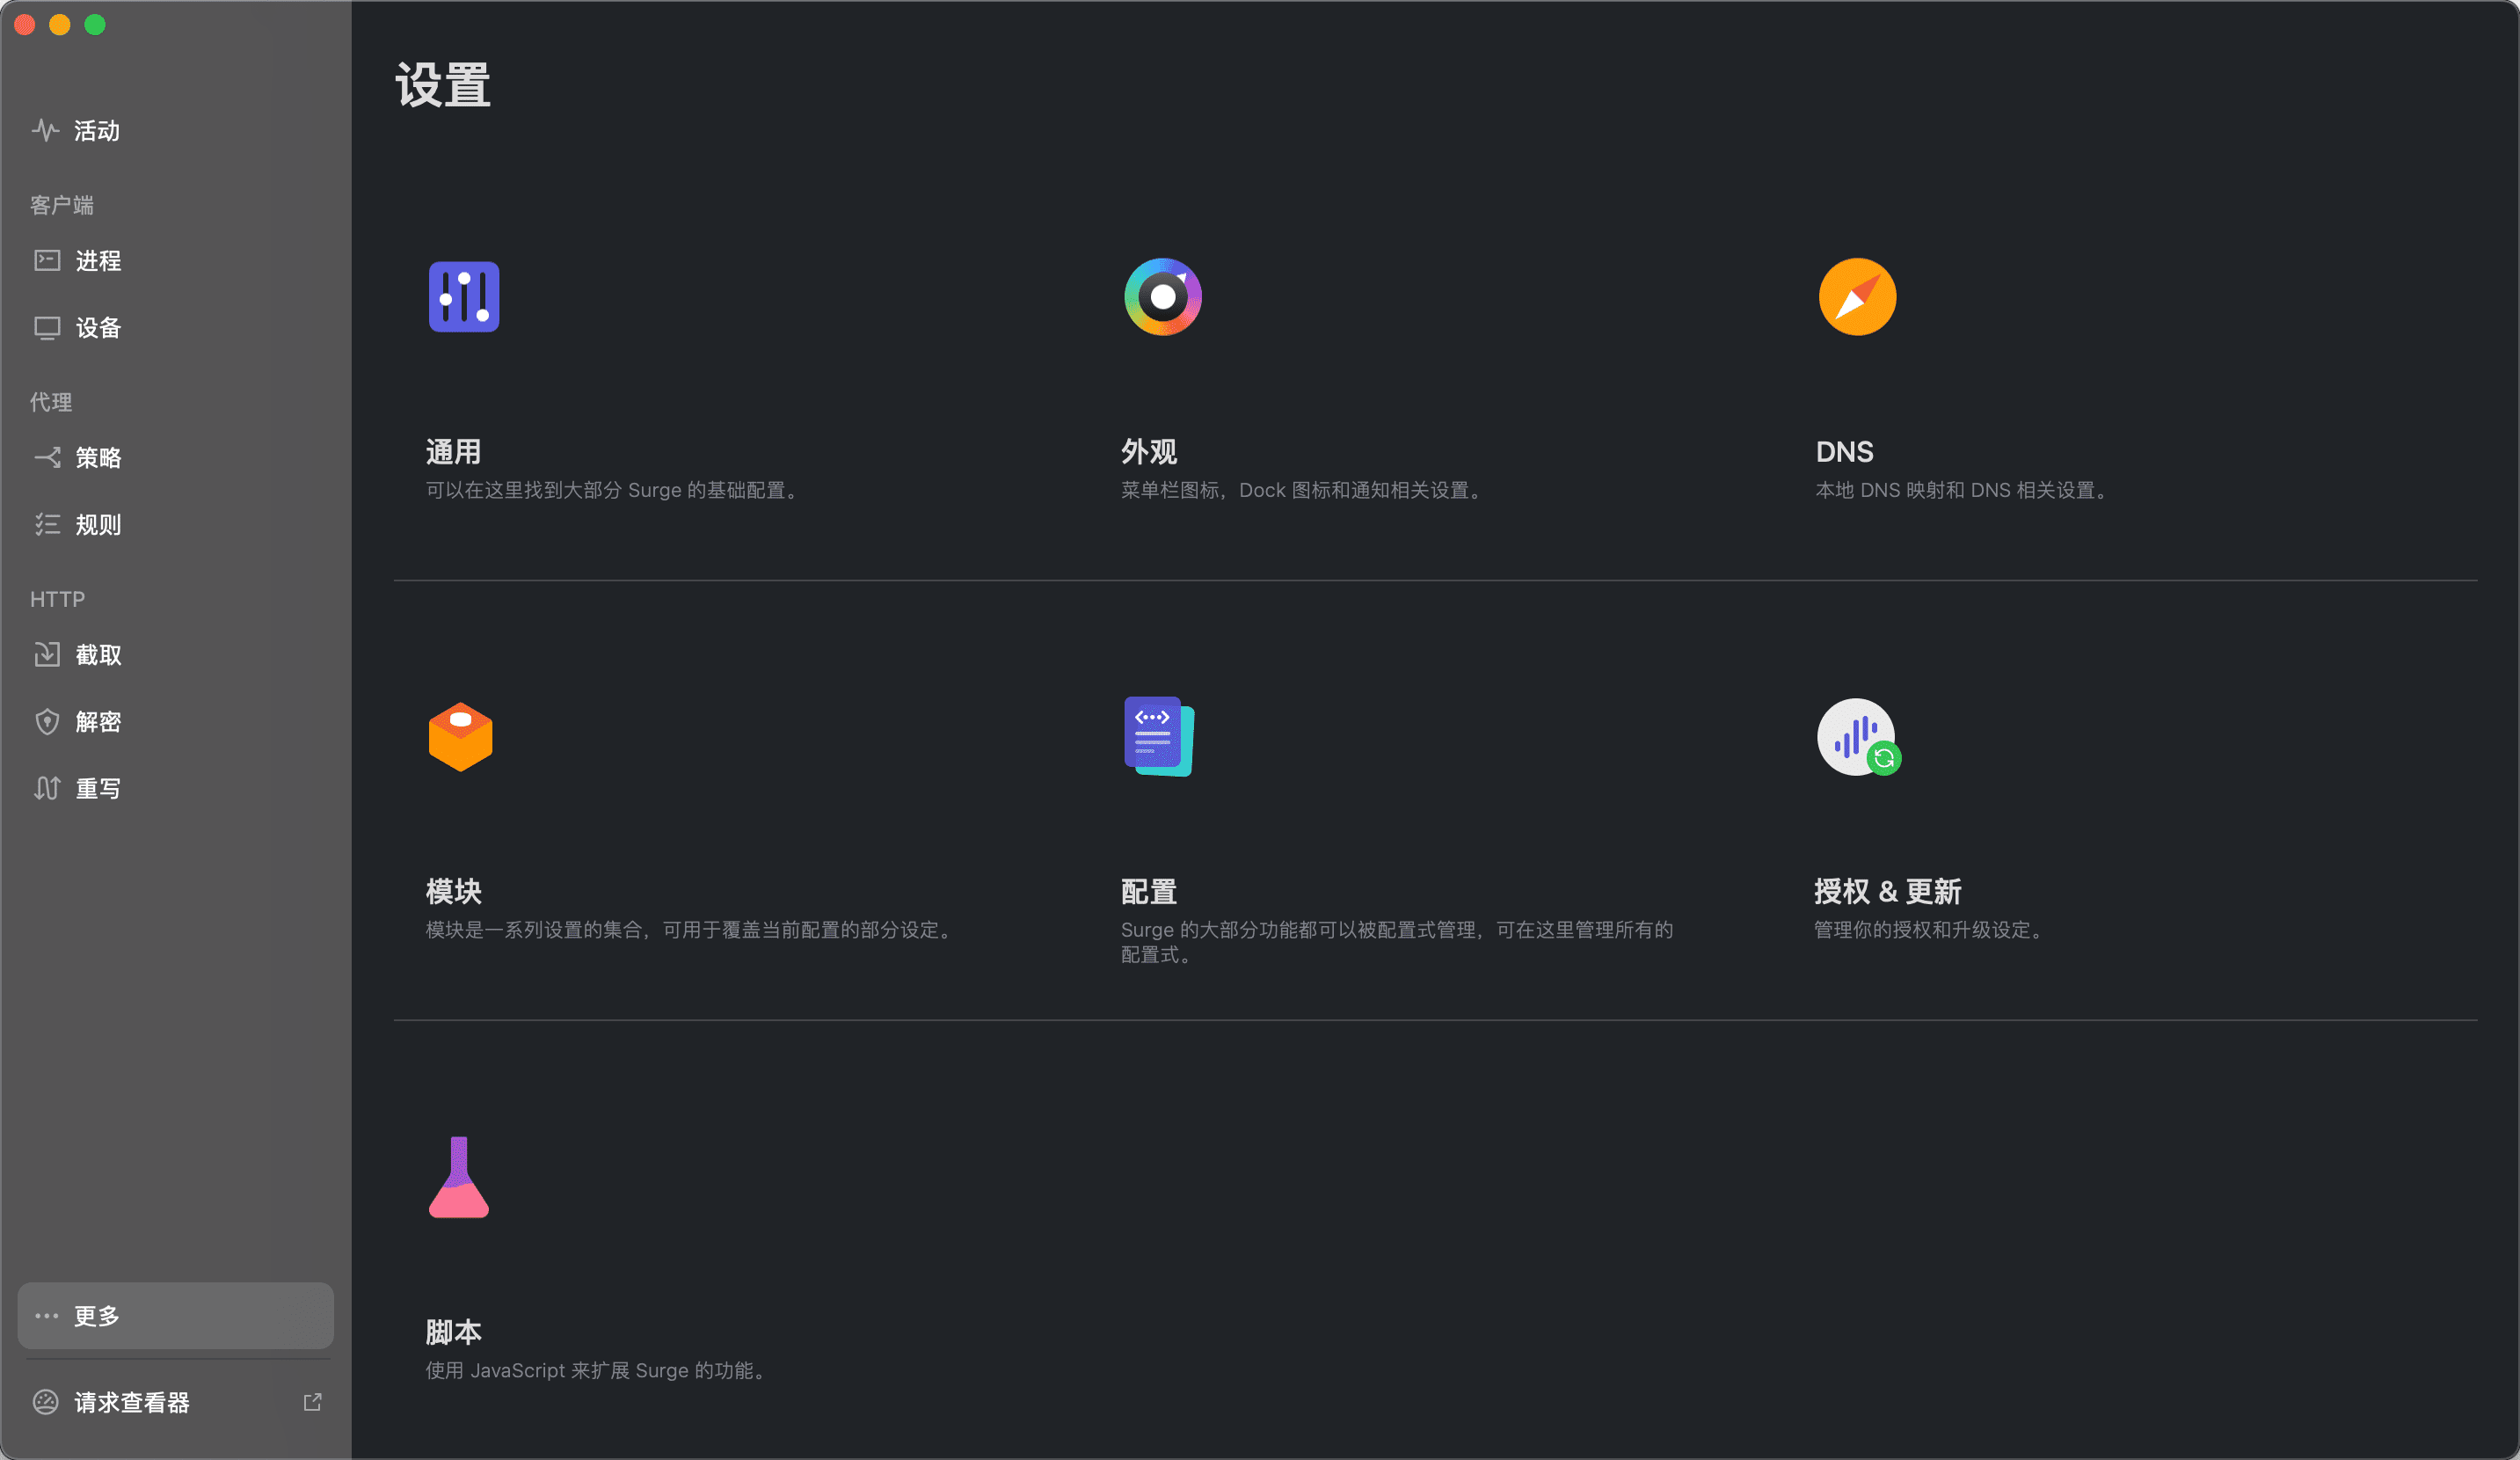The width and height of the screenshot is (2520, 1460).
Task: Select the 活动 activity icon in sidebar
Action: click(x=46, y=130)
